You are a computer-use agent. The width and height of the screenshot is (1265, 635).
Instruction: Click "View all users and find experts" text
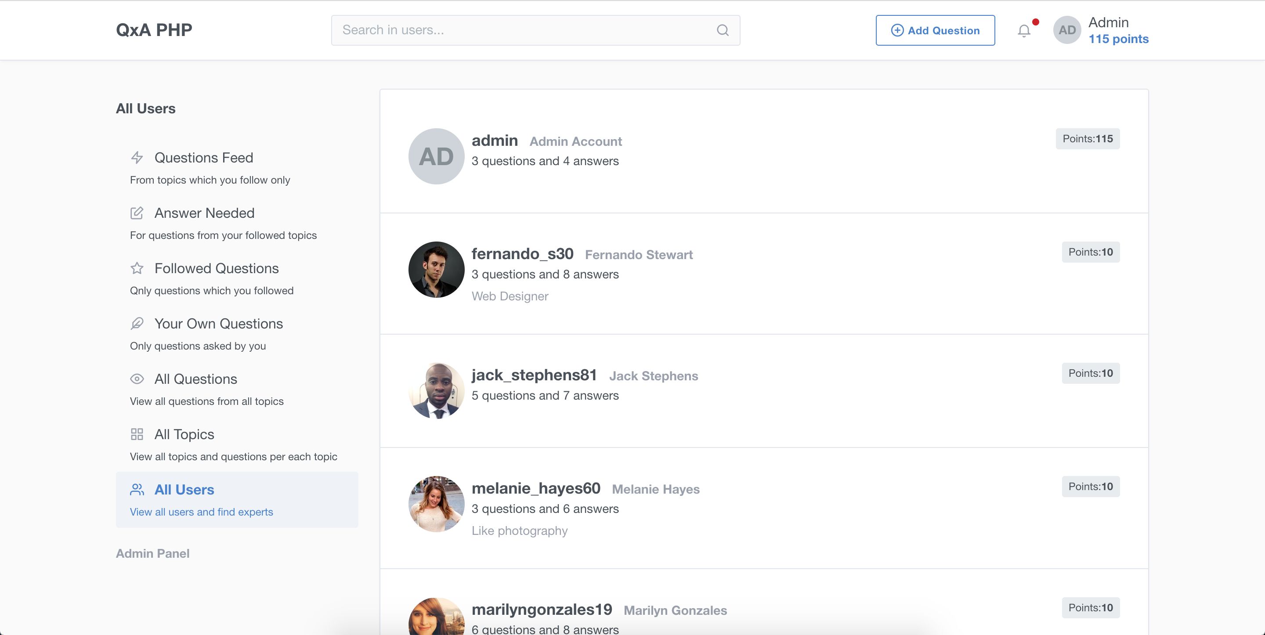pos(201,512)
